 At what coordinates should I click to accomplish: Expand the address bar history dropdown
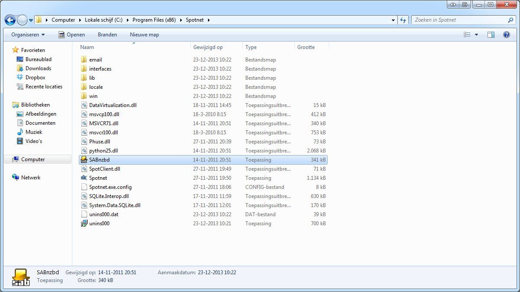click(x=393, y=20)
